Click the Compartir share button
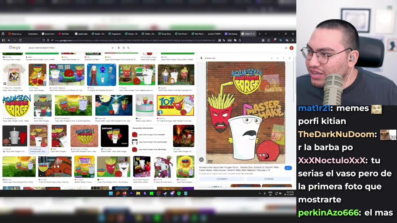 pyautogui.click(x=222, y=179)
